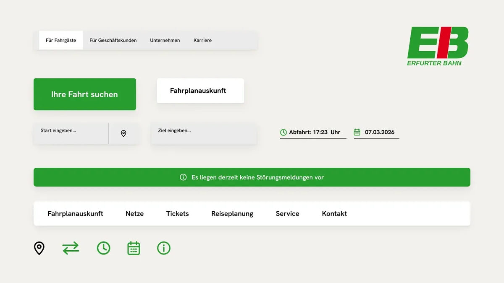The height and width of the screenshot is (283, 504).
Task: Click the info icon in the green Störungsmeldungen banner
Action: [x=183, y=177]
